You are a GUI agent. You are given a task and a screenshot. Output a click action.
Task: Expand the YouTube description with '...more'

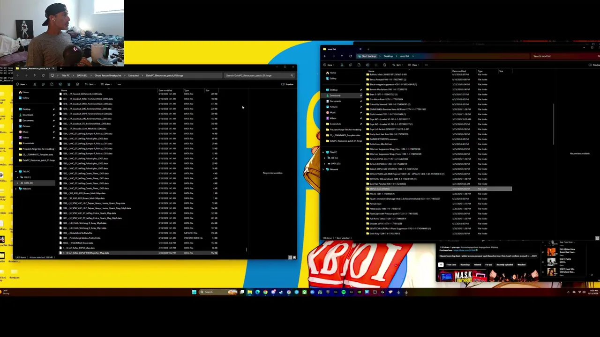[x=534, y=256]
